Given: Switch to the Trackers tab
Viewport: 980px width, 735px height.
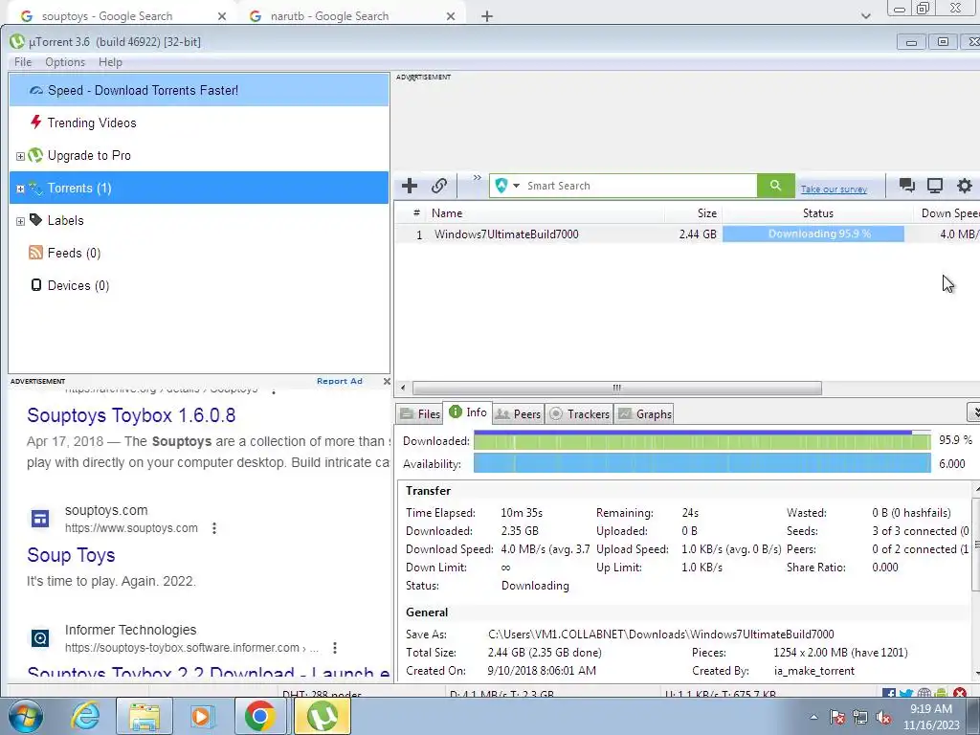Looking at the screenshot, I should click(x=579, y=413).
